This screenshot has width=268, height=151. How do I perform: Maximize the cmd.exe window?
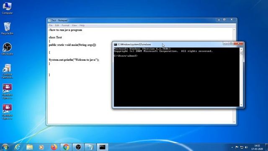point(231,44)
